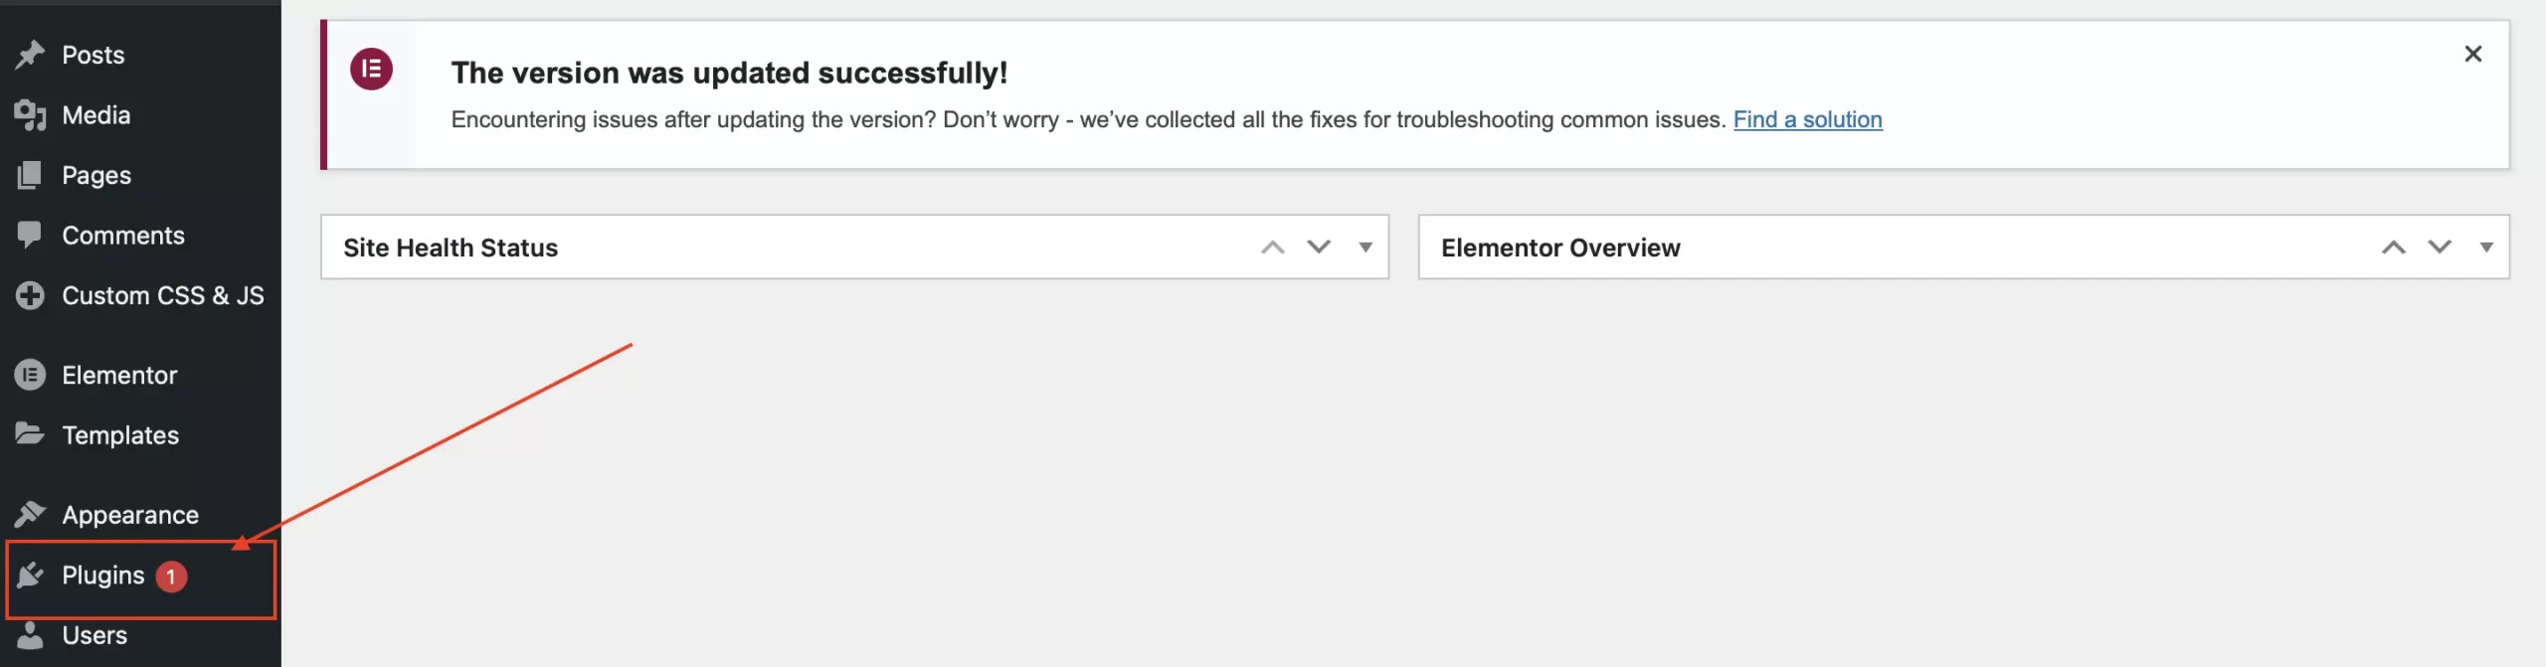Click the Elementor Overview collapse chevron
This screenshot has height=667, width=2546.
pyautogui.click(x=2439, y=247)
